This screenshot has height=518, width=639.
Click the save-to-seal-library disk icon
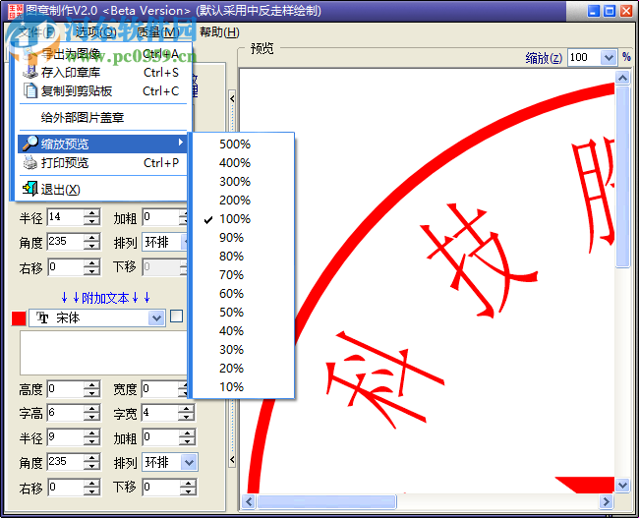(30, 72)
